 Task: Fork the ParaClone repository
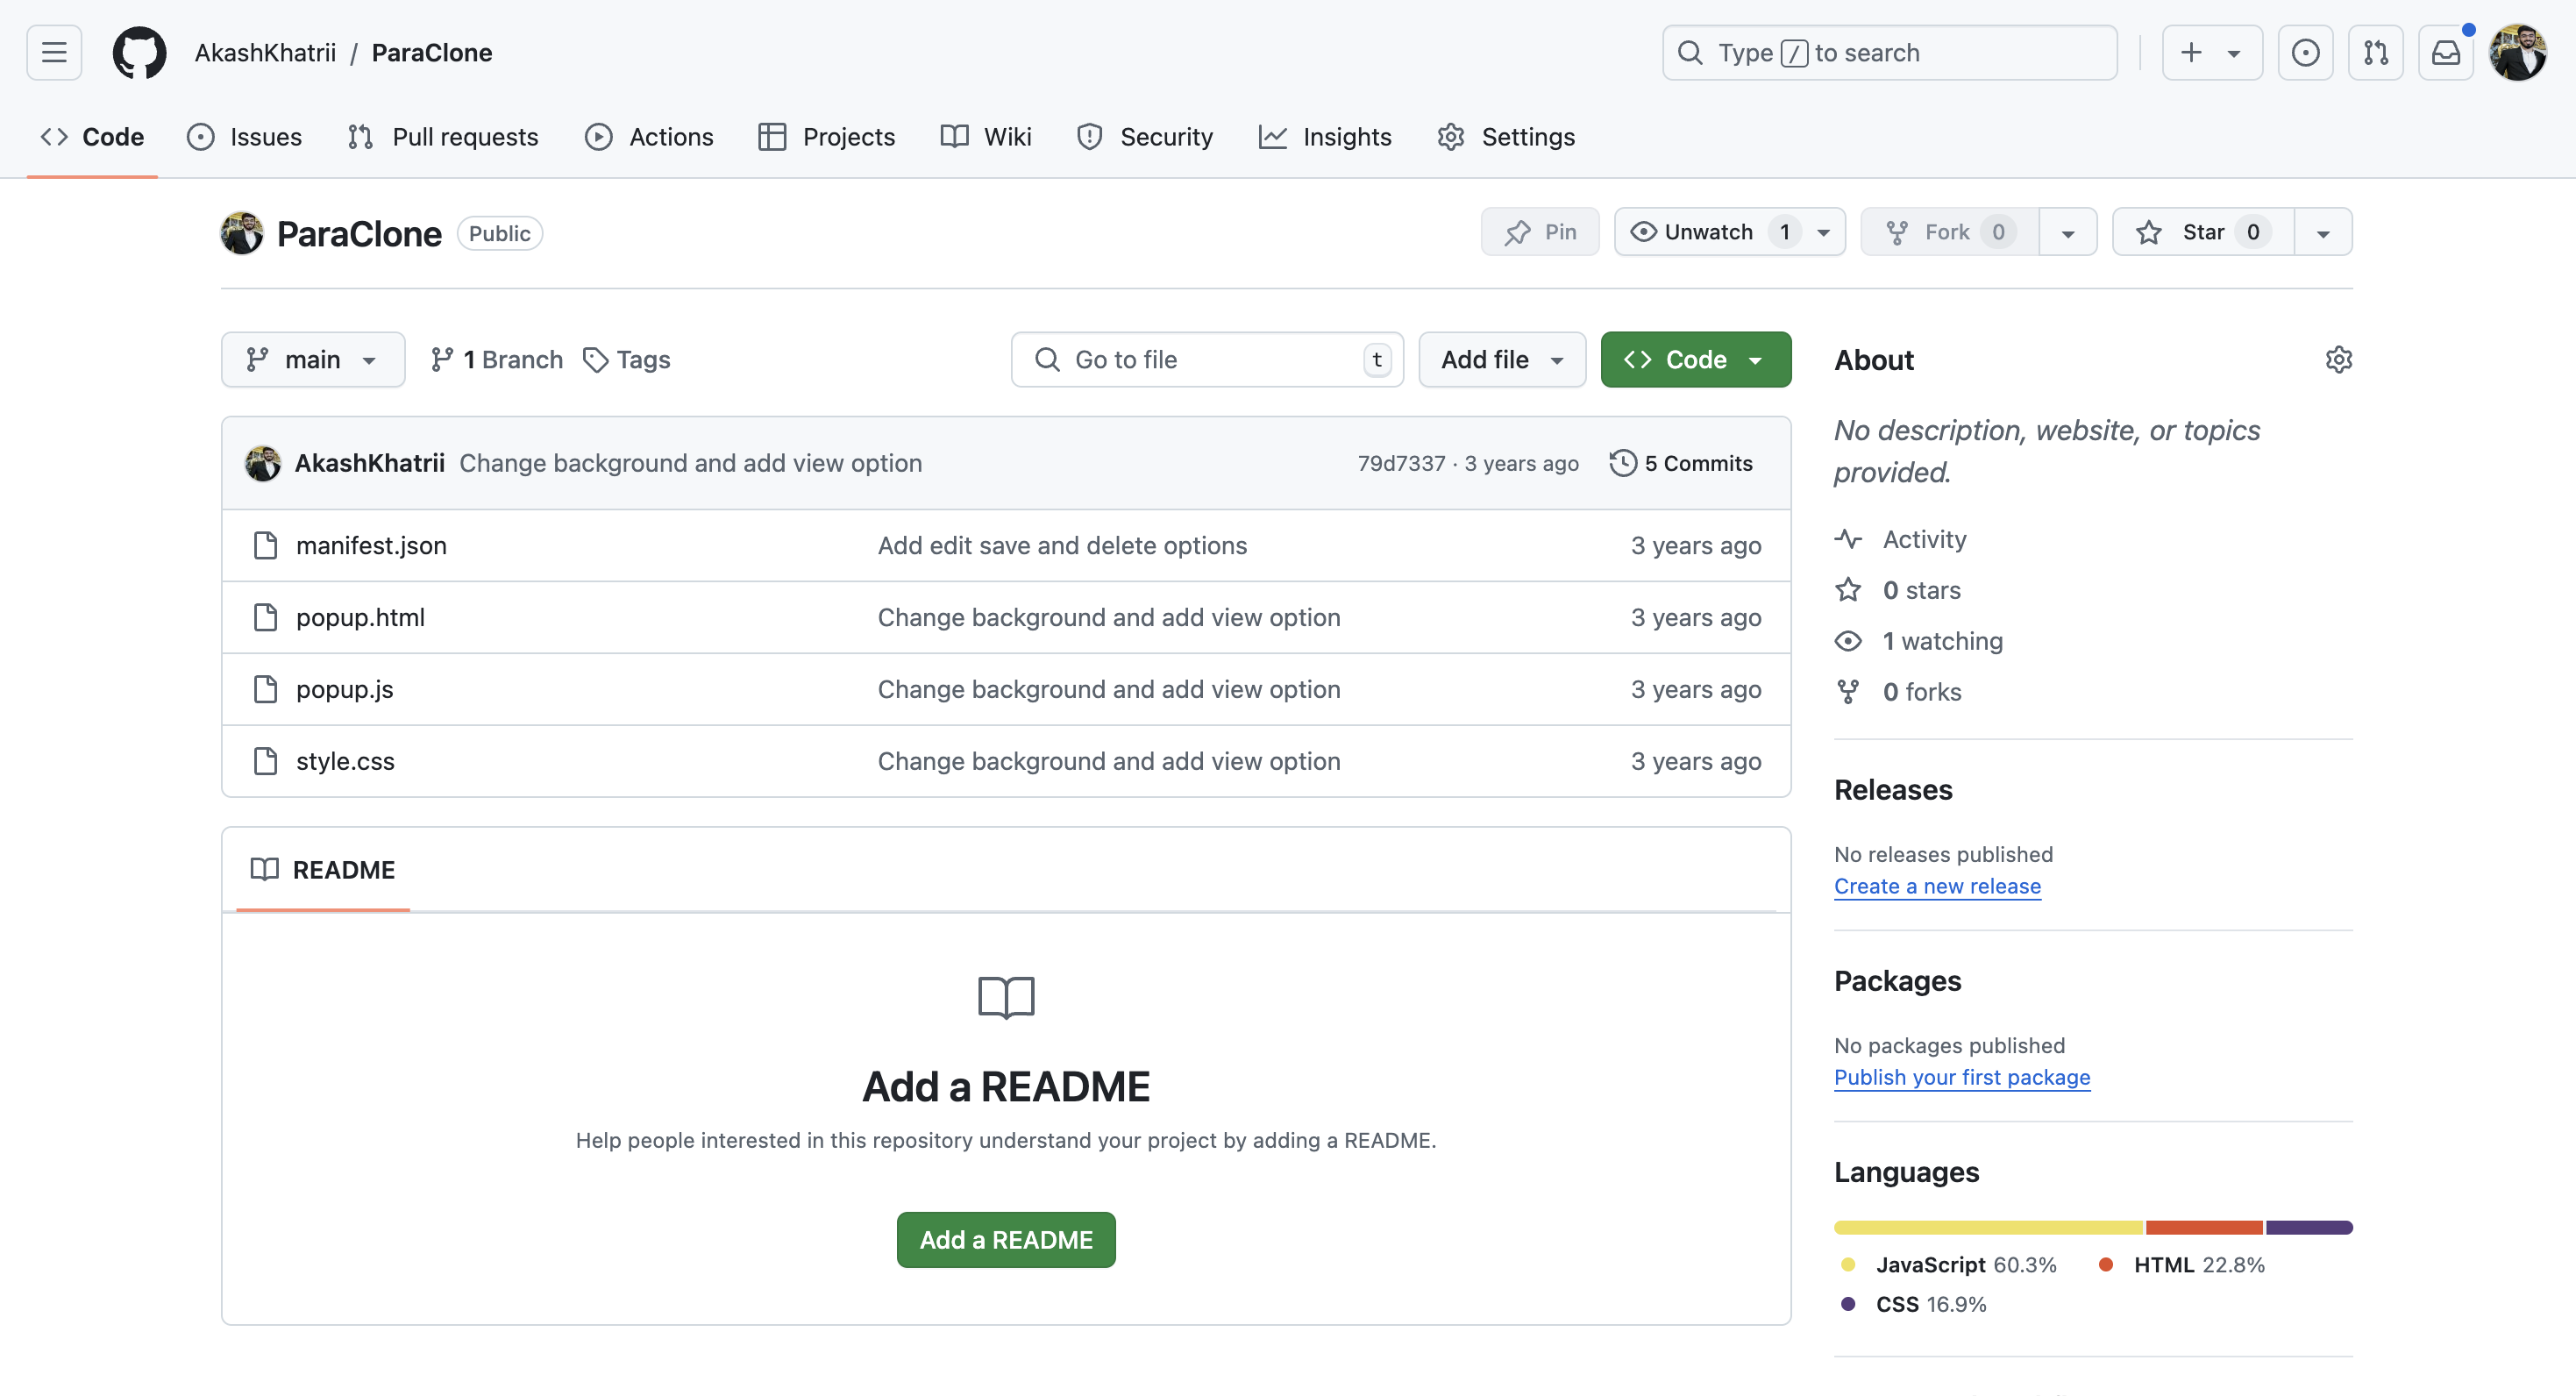[x=1949, y=232]
